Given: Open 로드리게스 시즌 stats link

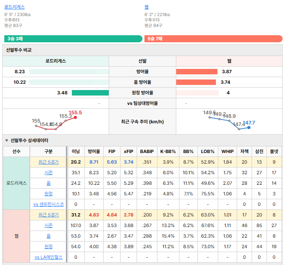Looking at the screenshot, I should tap(48, 173).
